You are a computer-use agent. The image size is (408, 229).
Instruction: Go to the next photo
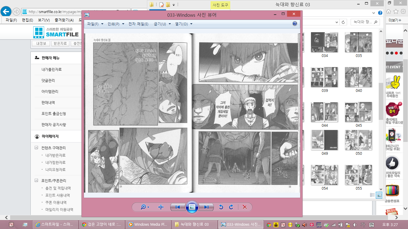pos(206,207)
